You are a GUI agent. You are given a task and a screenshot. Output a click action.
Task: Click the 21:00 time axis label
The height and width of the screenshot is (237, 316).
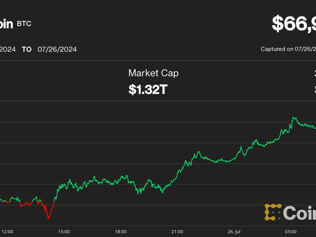(x=177, y=231)
